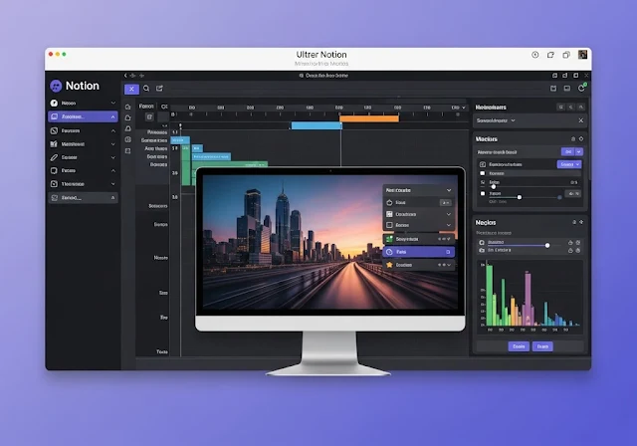This screenshot has height=446, width=637.
Task: Click the headphones icon in the Neçlos panel
Action: coord(482,243)
